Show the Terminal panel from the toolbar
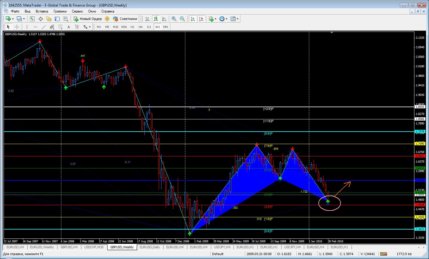This screenshot has width=429, height=259. [57, 19]
